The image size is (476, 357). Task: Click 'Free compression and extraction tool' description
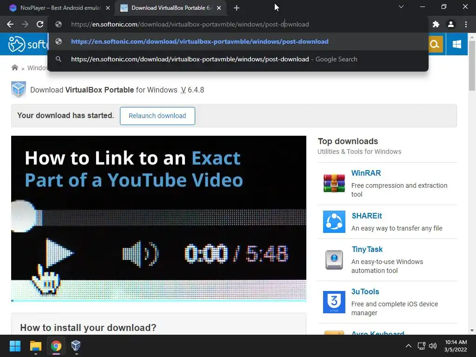[x=399, y=190]
